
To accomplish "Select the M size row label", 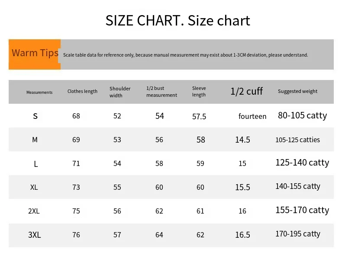I will (x=35, y=140).
